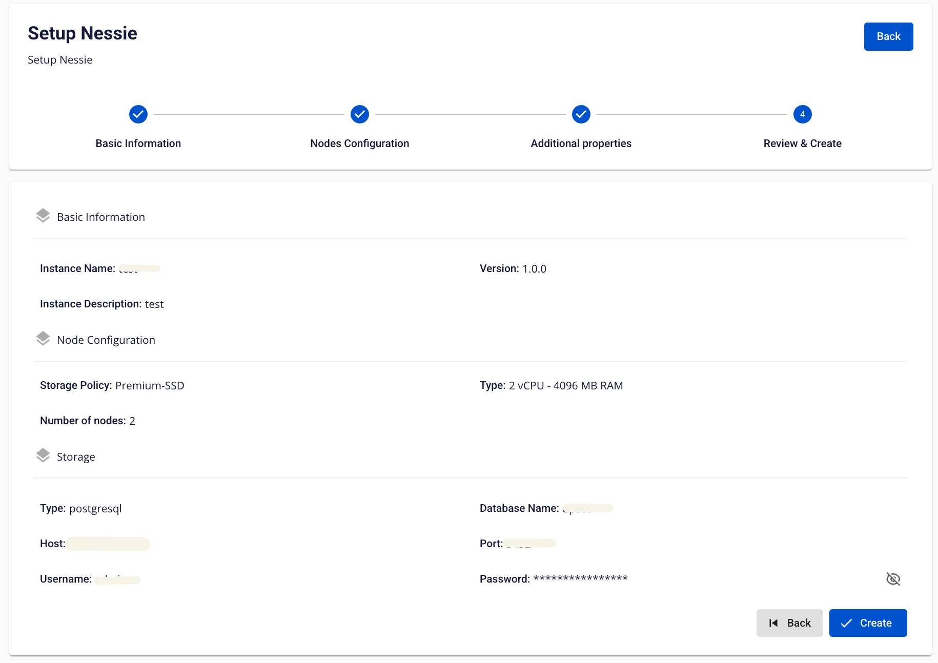Viewport: 938px width, 663px height.
Task: Open the Review & Create step label
Action: [803, 143]
